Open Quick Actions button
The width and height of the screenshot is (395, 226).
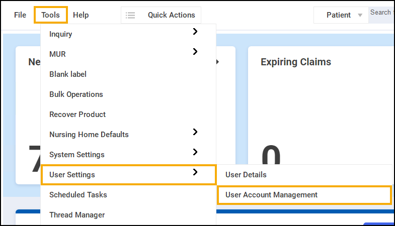(171, 15)
